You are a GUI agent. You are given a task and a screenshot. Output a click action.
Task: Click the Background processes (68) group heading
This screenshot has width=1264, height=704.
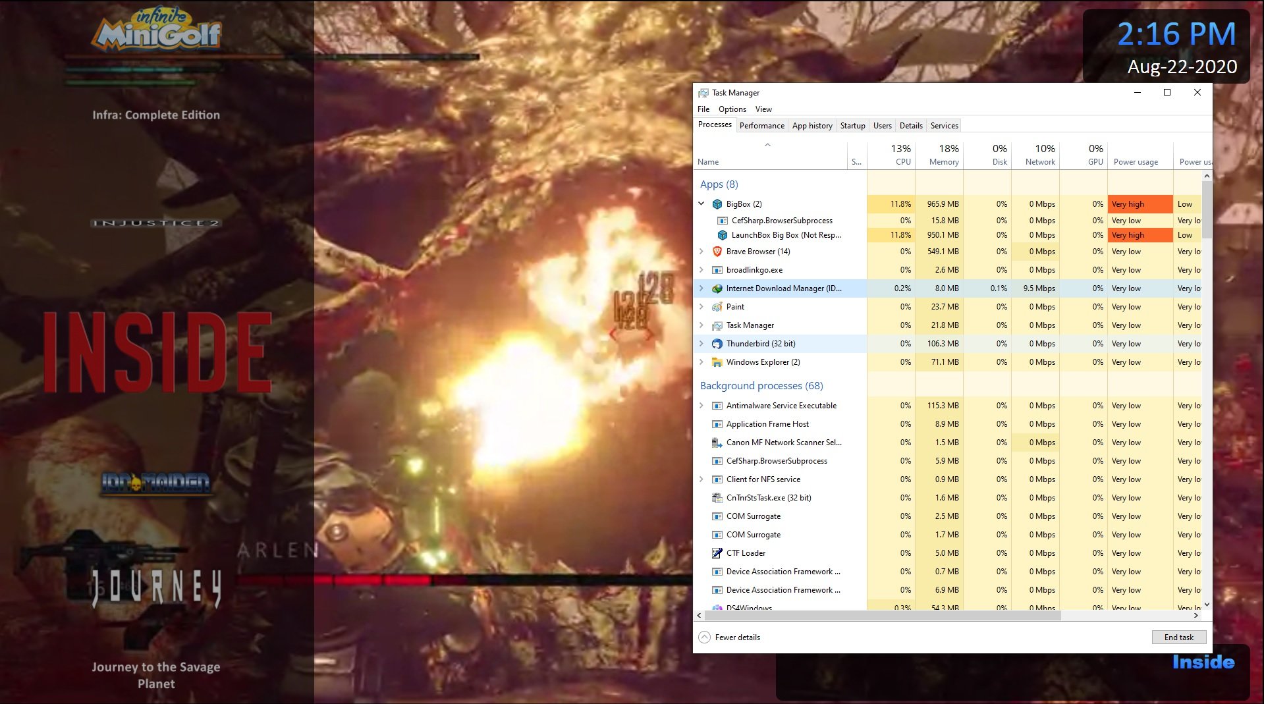761,386
